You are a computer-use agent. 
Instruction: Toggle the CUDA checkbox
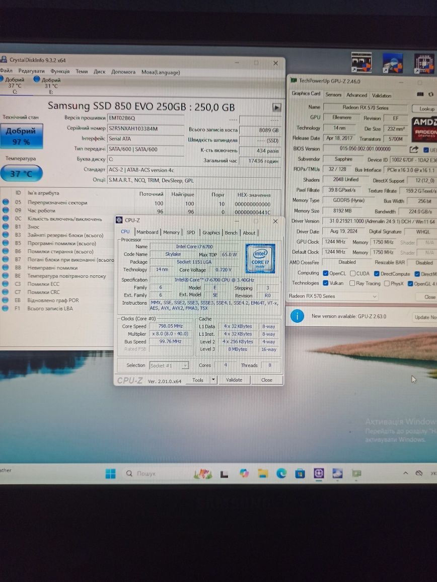pyautogui.click(x=353, y=273)
